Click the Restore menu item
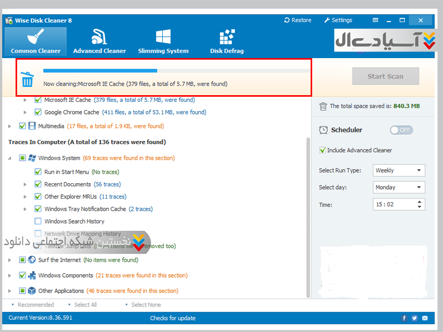Image resolution: width=443 pixels, height=332 pixels. (x=297, y=20)
